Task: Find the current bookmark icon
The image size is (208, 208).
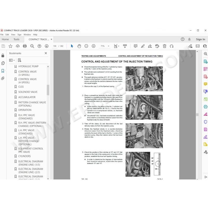Action: point(20,60)
